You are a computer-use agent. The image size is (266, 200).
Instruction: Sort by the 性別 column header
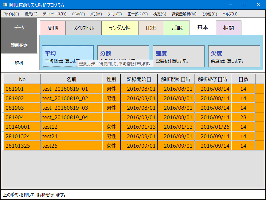coord(111,79)
